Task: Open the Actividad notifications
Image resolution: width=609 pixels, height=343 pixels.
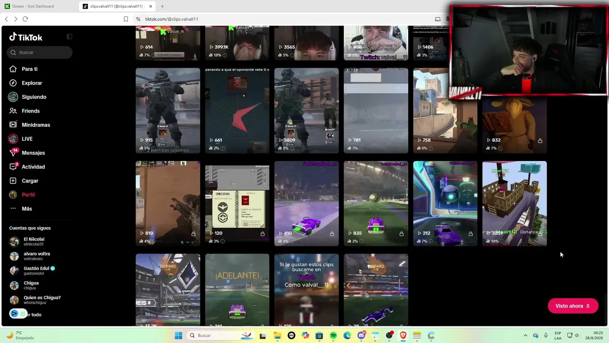Action: [33, 167]
